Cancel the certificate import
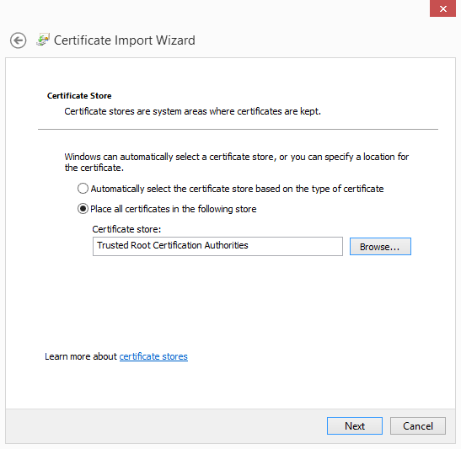The image size is (461, 449). (x=418, y=425)
